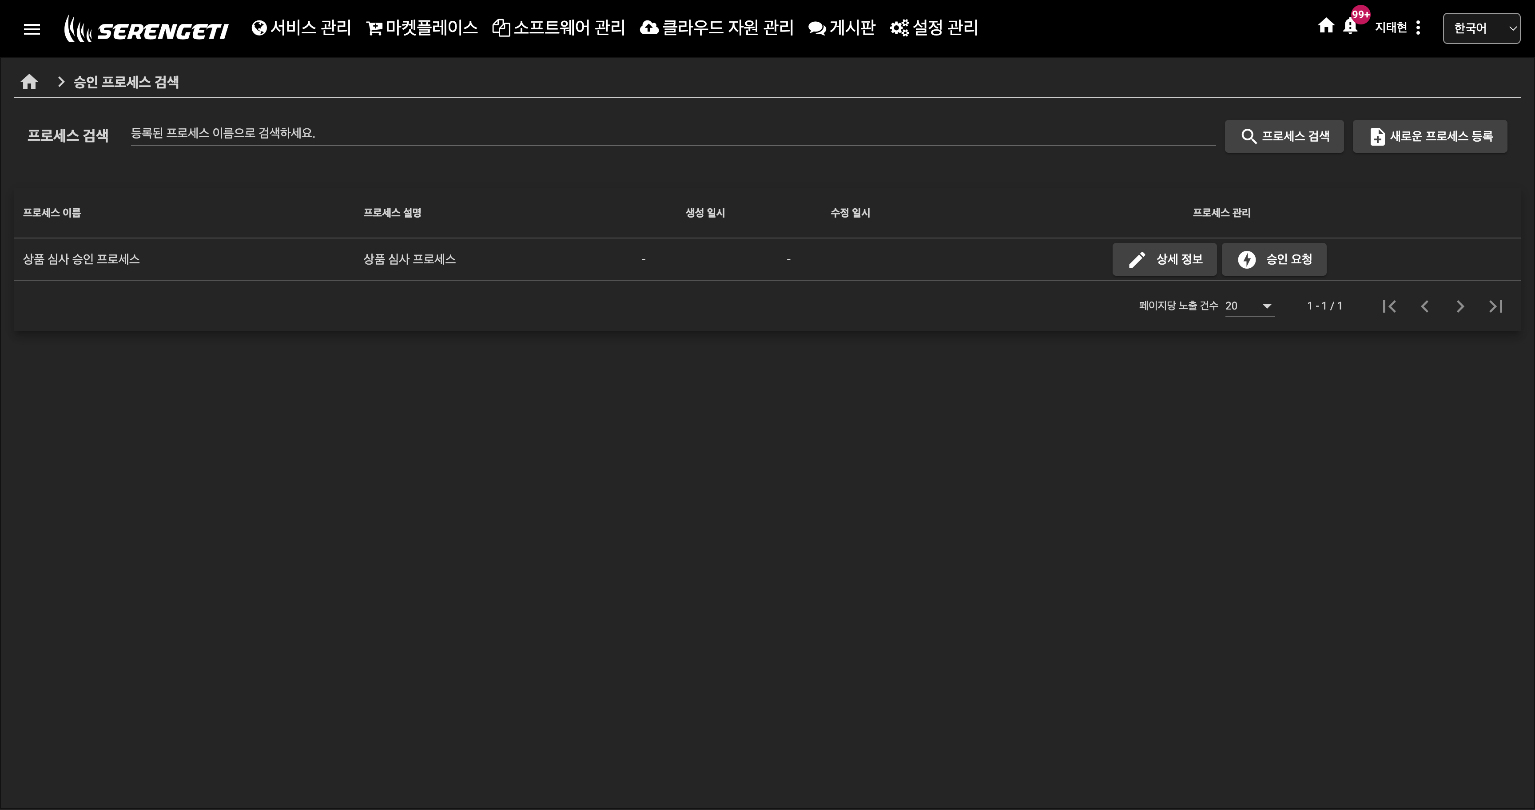The height and width of the screenshot is (810, 1535).
Task: Open the hamburger side menu
Action: coord(32,28)
